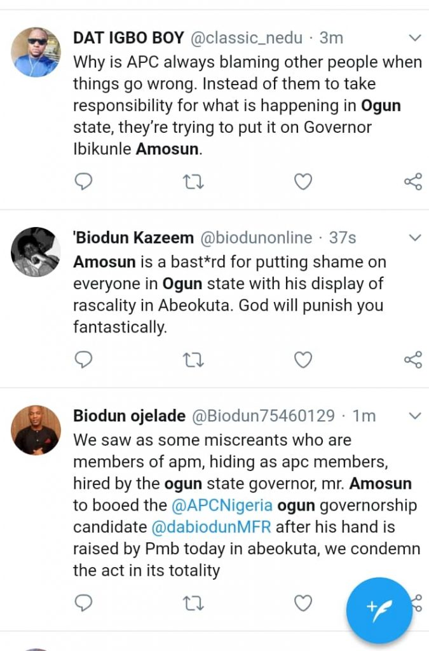
Task: Retweet DAT IGBO BOY's tweet
Action: [x=193, y=182]
